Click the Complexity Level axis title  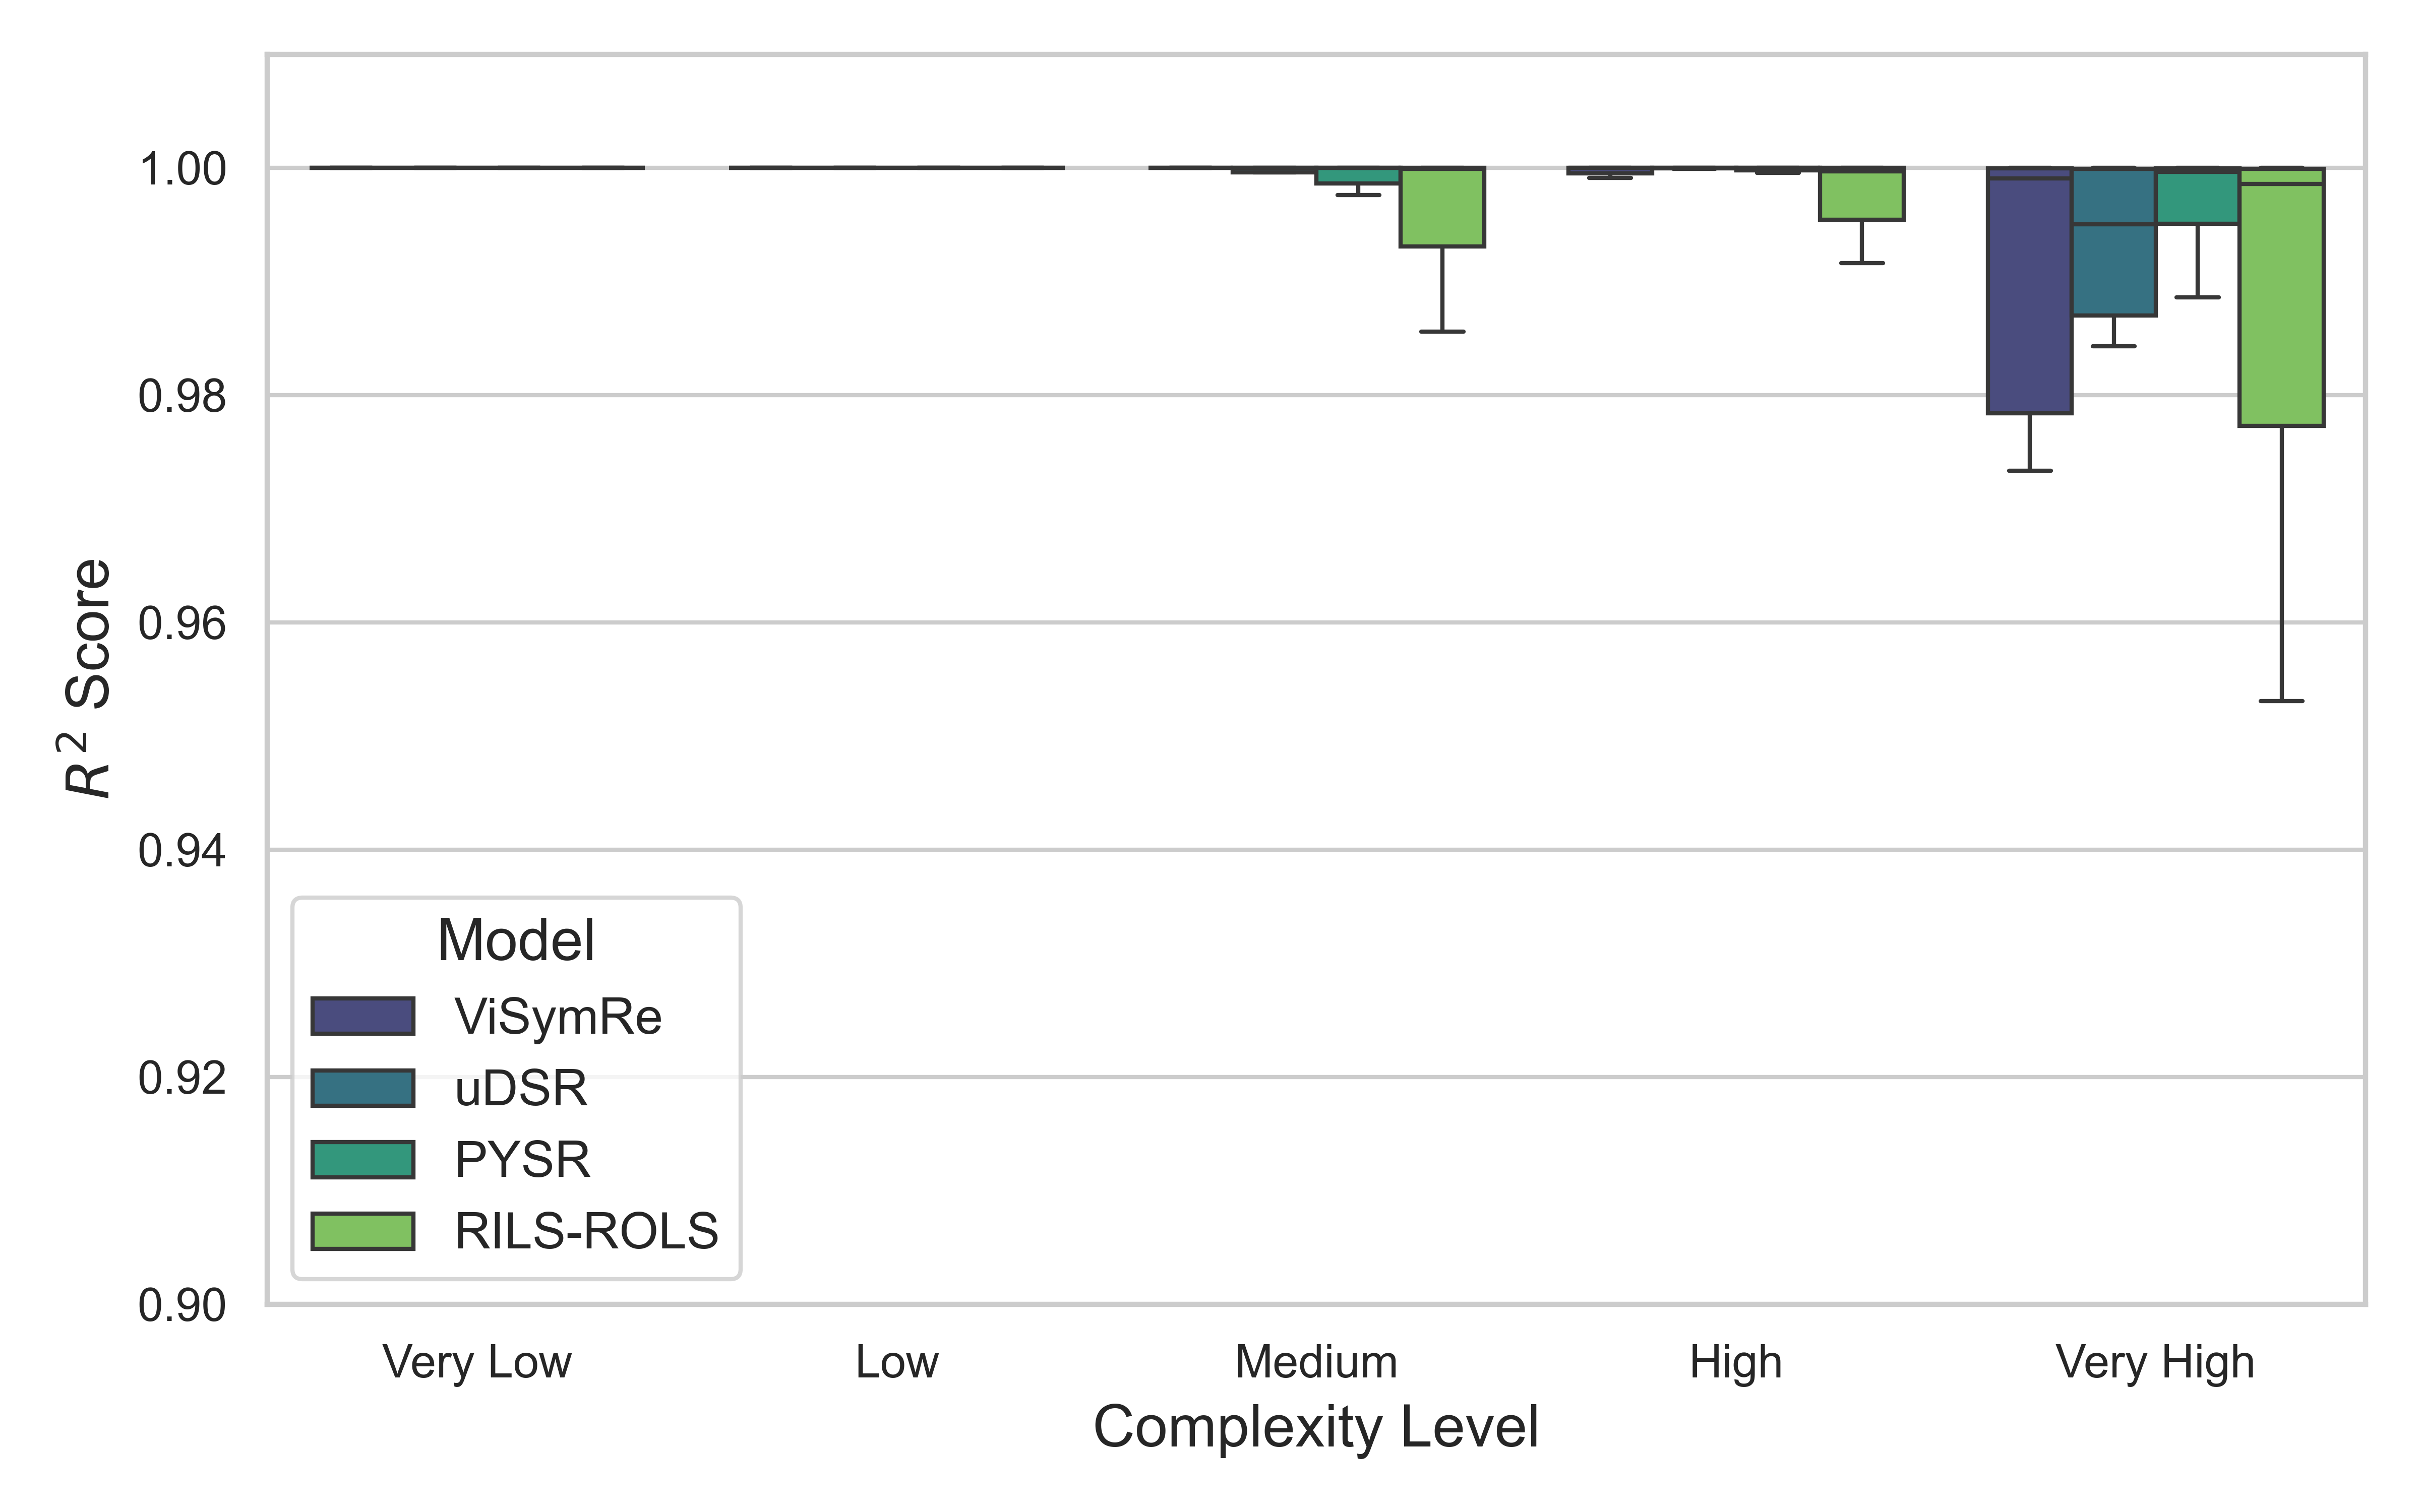(x=1316, y=1427)
